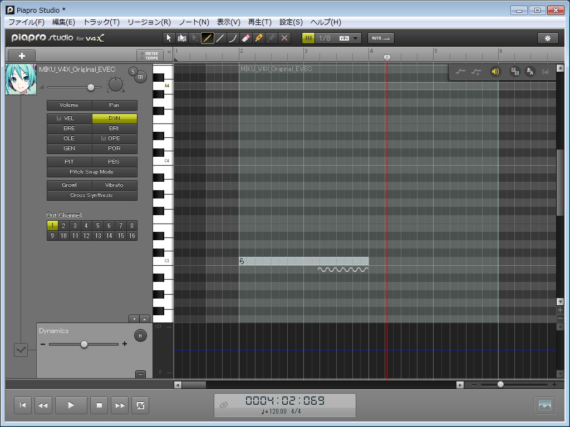Toggle note audition speaker icon
Screen dimensions: 570x427
495,72
